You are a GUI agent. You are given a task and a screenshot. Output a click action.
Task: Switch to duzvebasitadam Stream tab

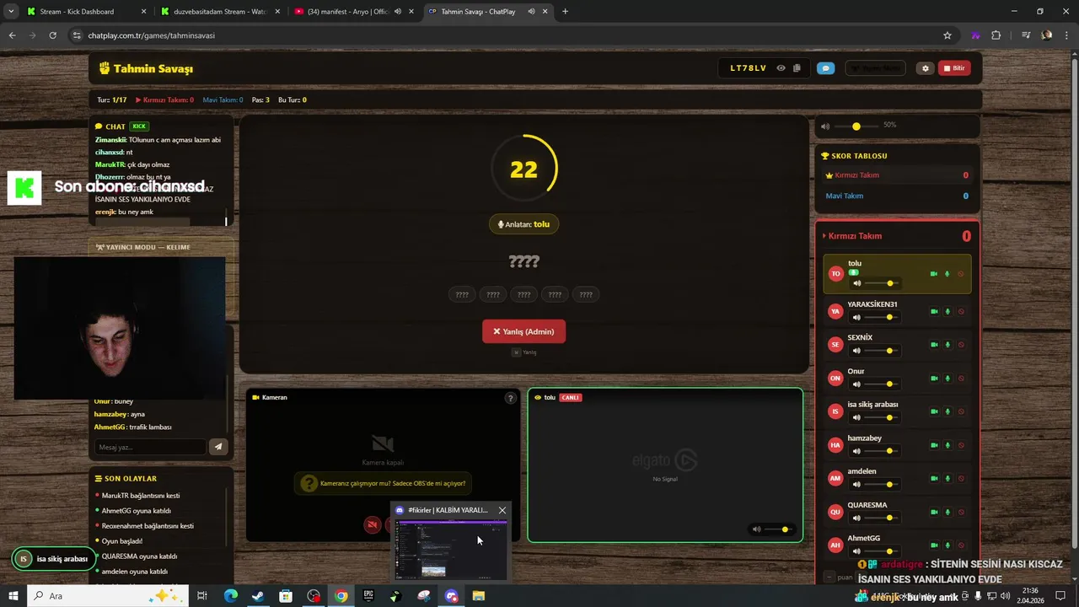click(x=221, y=12)
